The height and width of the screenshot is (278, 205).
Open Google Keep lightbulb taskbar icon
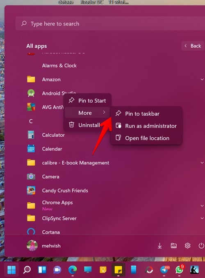coord(103,270)
